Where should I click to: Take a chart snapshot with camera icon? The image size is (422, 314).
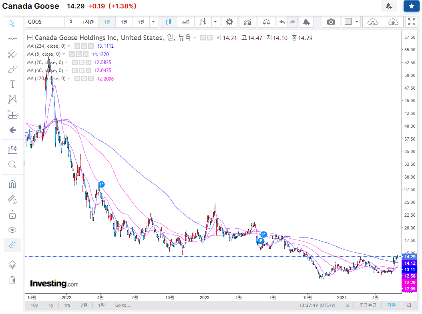point(331,22)
